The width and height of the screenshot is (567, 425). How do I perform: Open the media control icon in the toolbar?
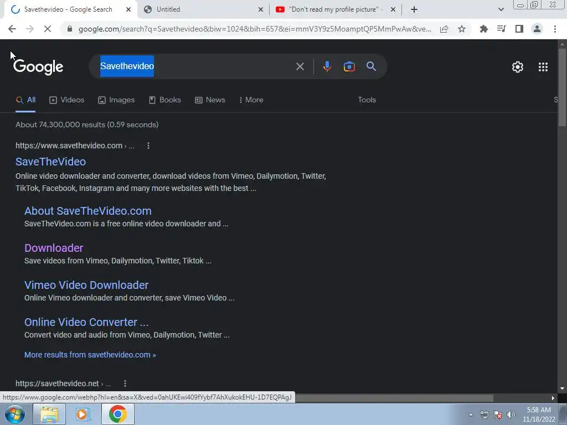[x=501, y=29]
